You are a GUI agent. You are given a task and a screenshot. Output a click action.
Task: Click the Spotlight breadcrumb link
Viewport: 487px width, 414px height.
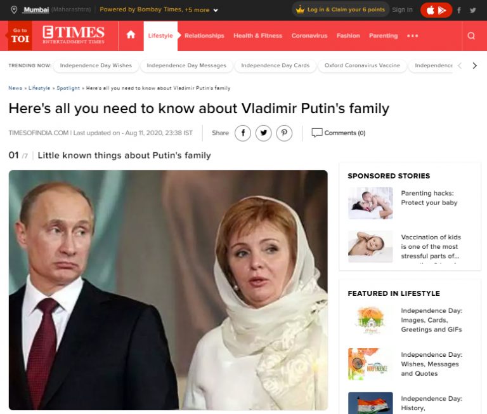pos(68,88)
